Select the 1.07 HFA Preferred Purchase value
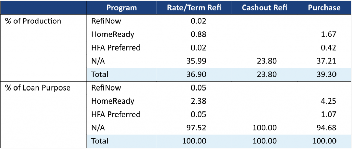 coord(328,114)
